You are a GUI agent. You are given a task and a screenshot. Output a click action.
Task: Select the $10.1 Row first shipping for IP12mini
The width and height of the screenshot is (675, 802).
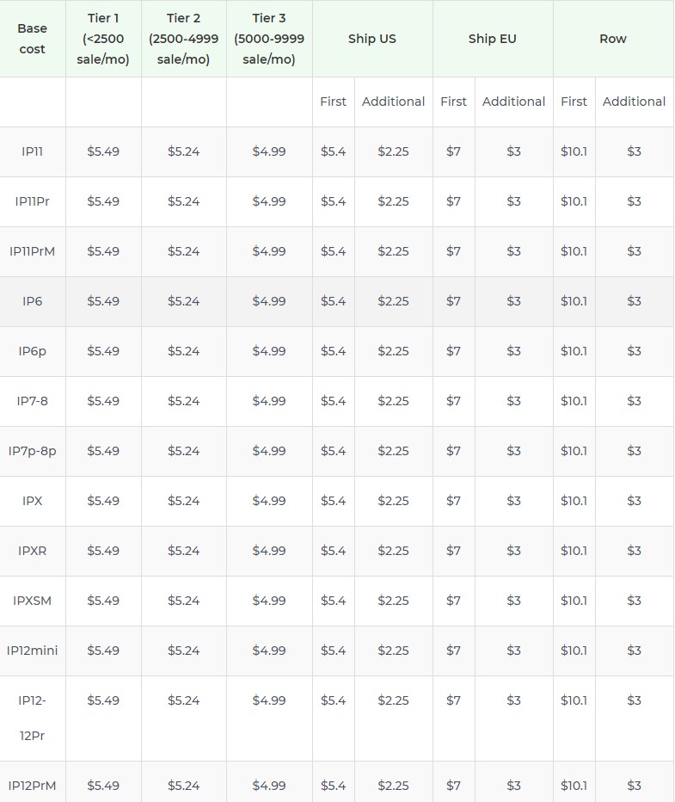click(574, 651)
